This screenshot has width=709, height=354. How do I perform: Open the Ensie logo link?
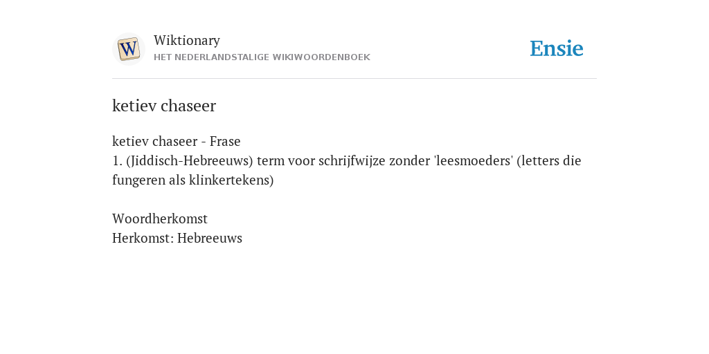tap(557, 48)
